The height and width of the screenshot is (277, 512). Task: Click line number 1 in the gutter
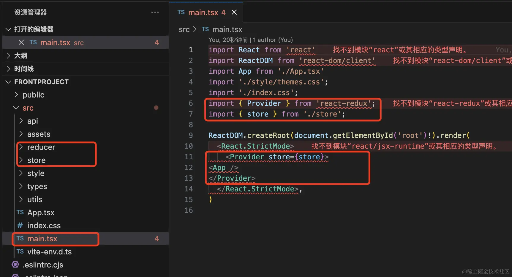(x=191, y=50)
